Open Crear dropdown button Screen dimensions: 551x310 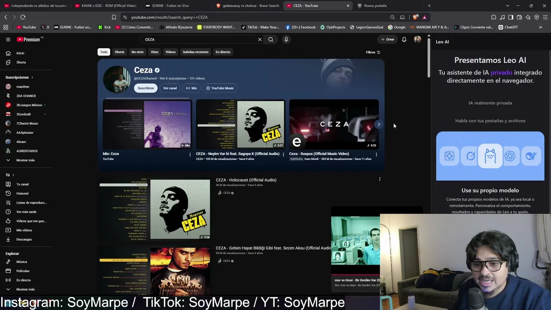pyautogui.click(x=387, y=39)
